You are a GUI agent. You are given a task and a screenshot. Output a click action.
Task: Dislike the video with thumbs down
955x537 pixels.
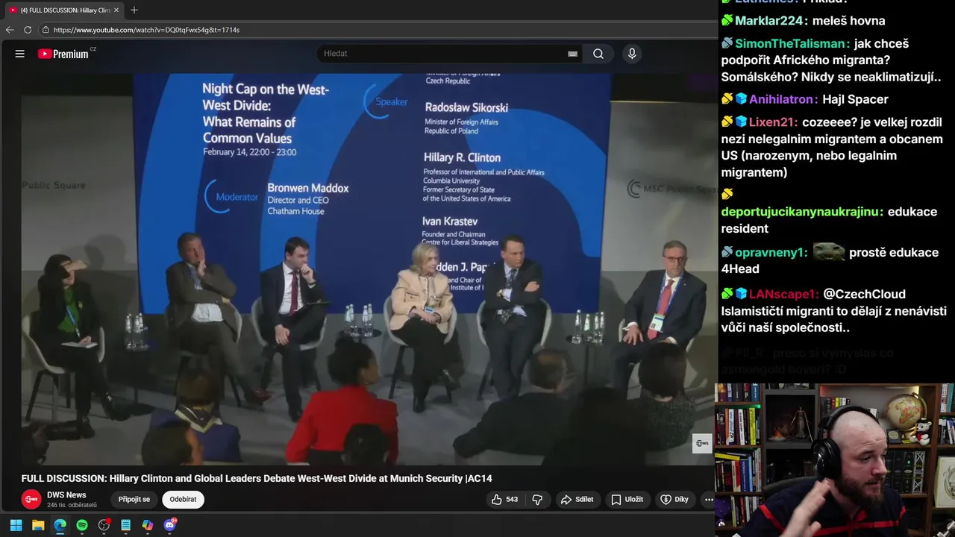537,500
